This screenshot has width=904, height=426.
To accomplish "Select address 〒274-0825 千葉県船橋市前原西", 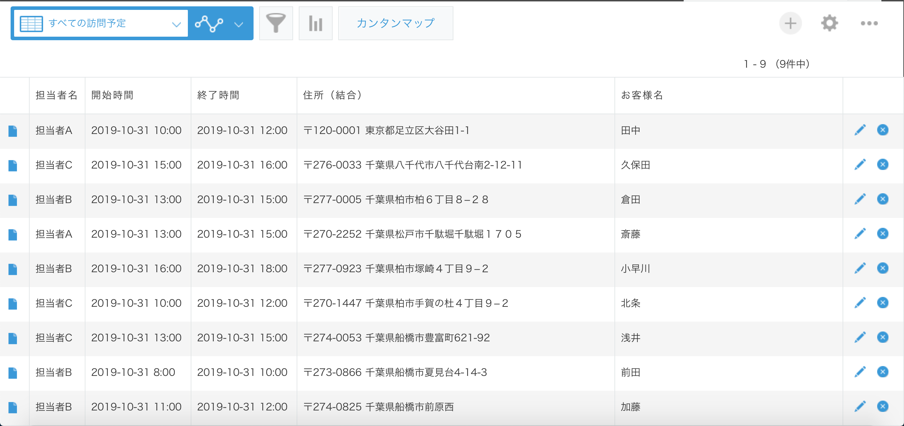I will 379,407.
